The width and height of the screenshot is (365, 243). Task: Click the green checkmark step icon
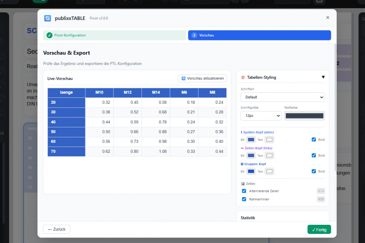(49, 35)
